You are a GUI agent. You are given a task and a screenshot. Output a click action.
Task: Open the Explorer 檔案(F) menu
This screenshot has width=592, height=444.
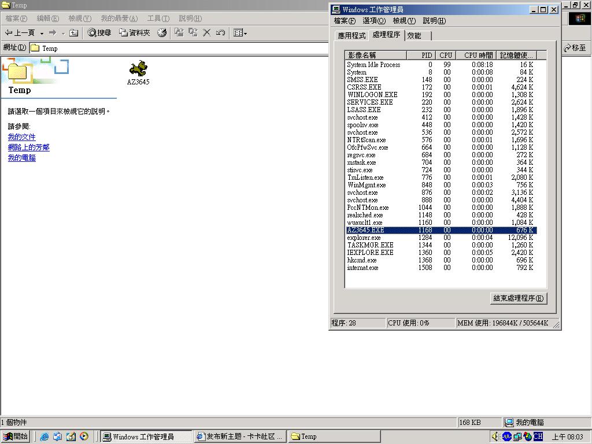click(16, 18)
